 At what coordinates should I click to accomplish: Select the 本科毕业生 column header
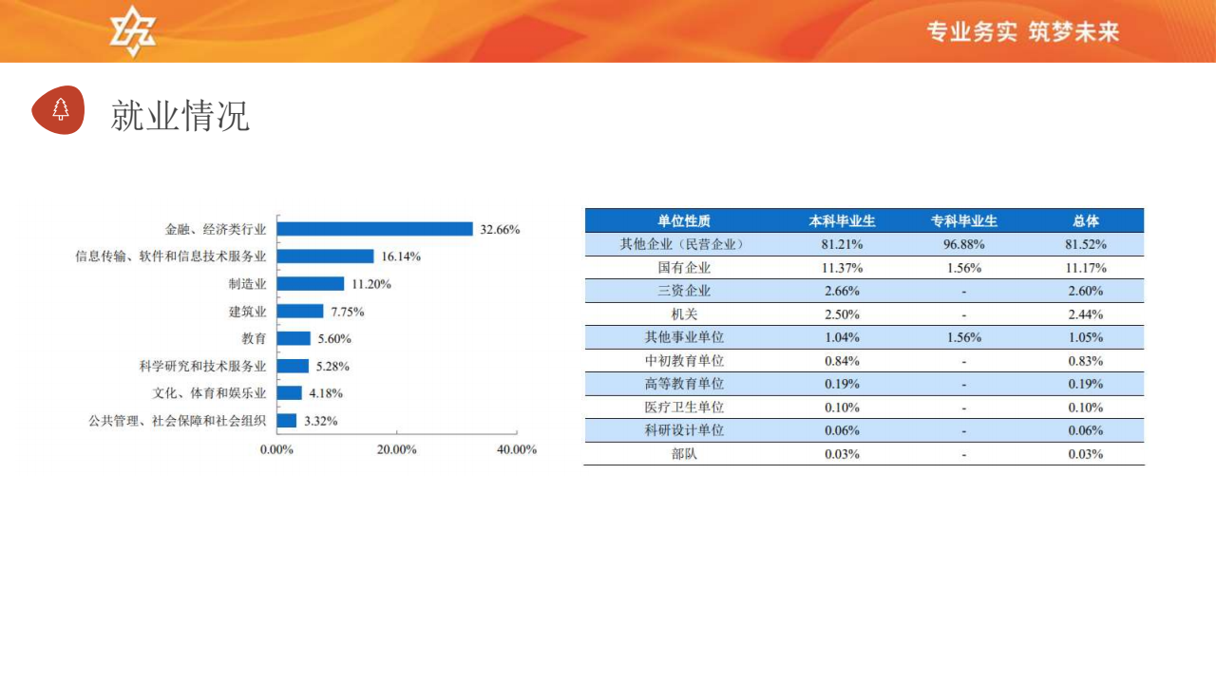[x=842, y=220]
